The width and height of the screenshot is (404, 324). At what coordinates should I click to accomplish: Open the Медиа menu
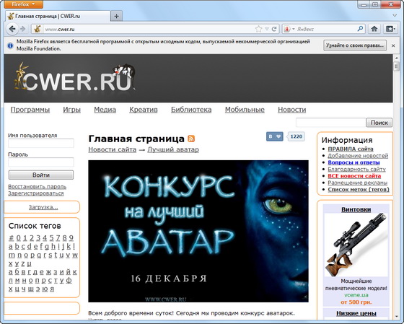(x=105, y=110)
